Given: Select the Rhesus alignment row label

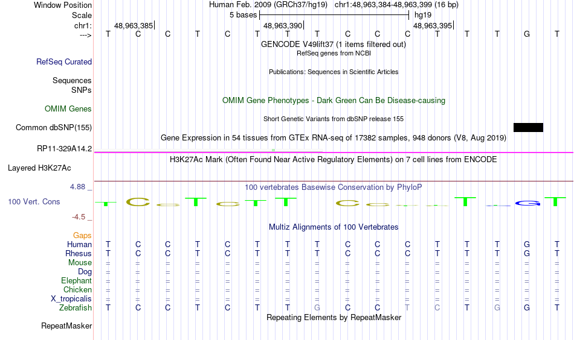Looking at the screenshot, I should [x=79, y=253].
